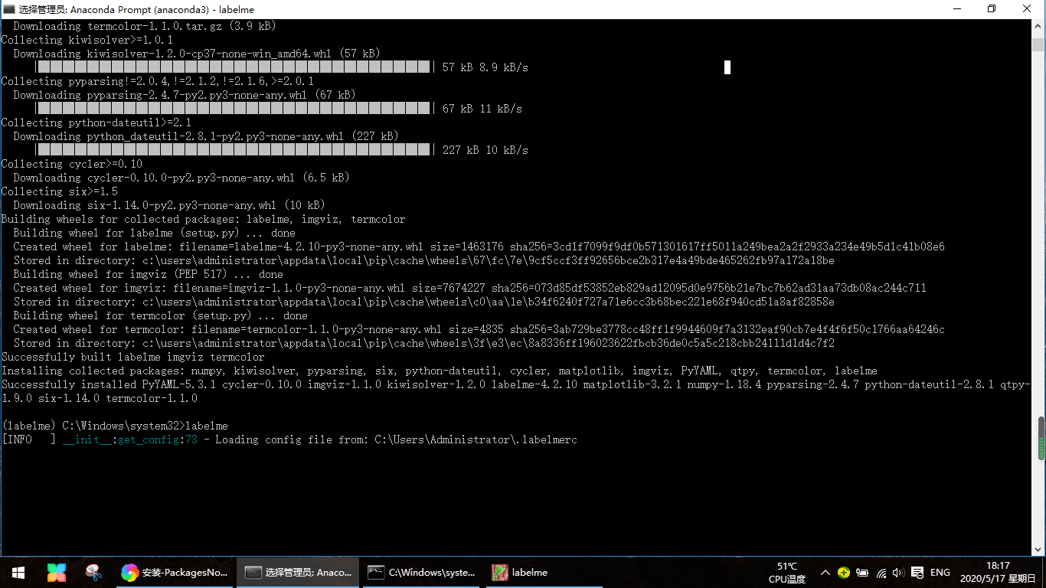The image size is (1046, 588).
Task: Expand the hidden system tray icons chevron
Action: click(x=825, y=573)
